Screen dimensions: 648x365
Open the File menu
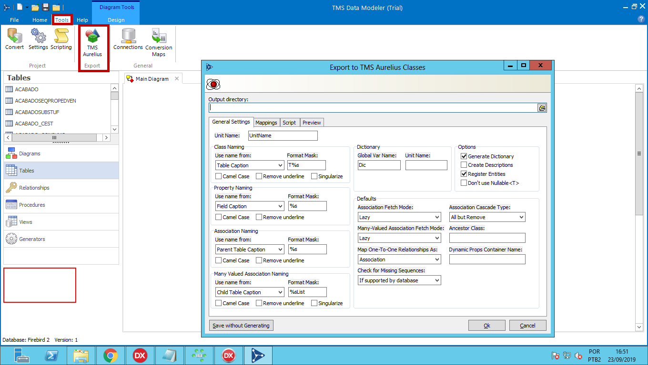[14, 20]
